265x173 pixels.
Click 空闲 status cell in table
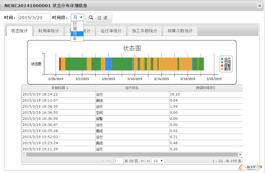[x=132, y=113]
